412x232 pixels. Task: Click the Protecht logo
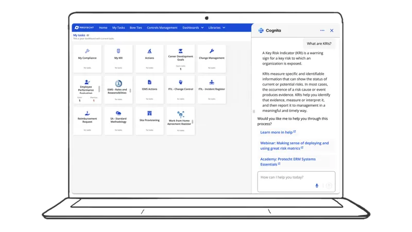(x=84, y=28)
